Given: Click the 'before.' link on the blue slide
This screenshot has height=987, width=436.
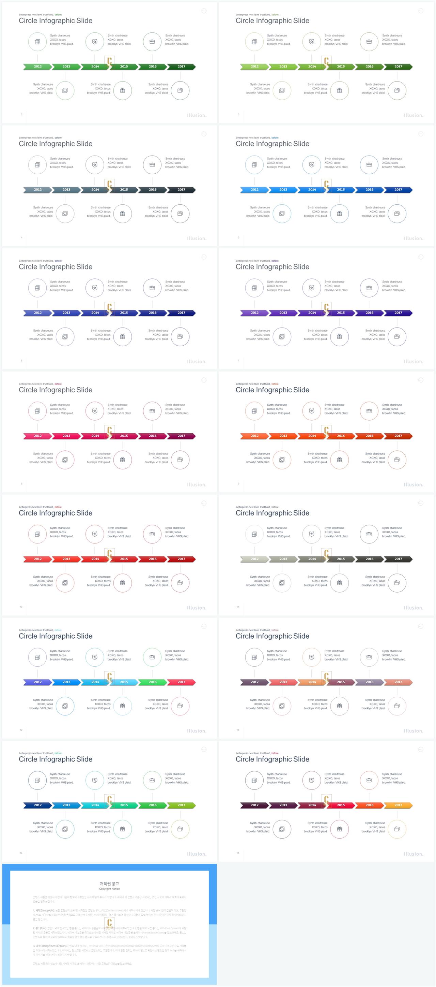Looking at the screenshot, I should 275,137.
